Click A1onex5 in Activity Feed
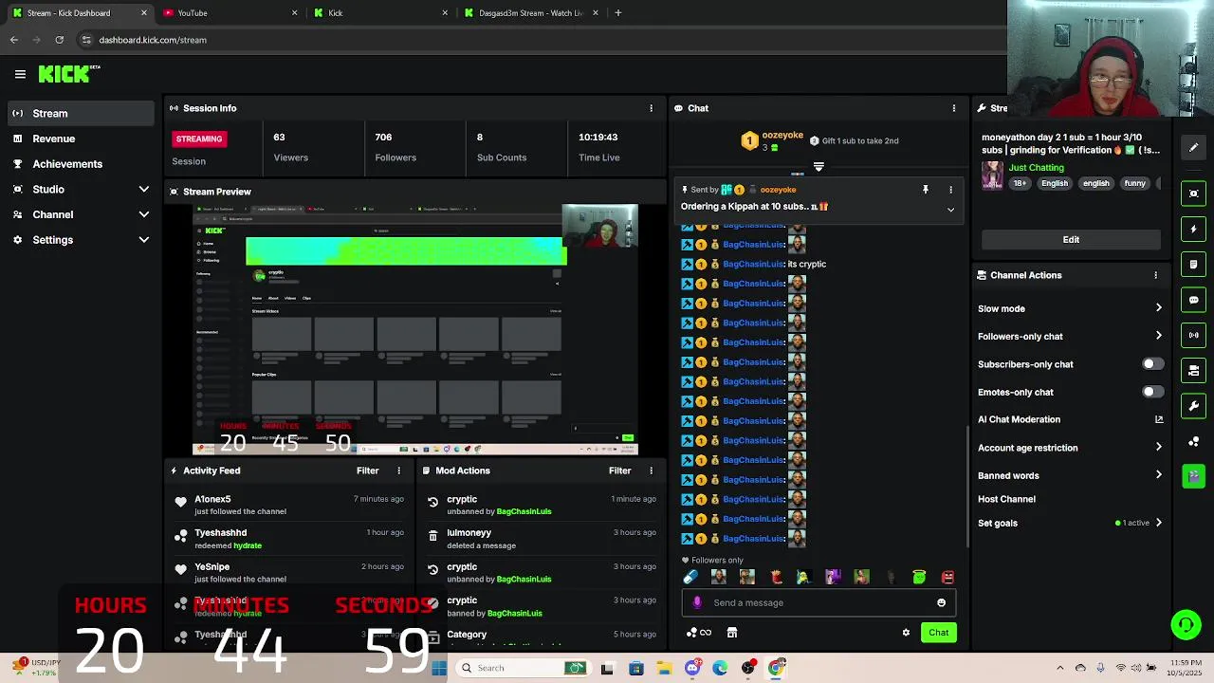1214x683 pixels. click(212, 499)
